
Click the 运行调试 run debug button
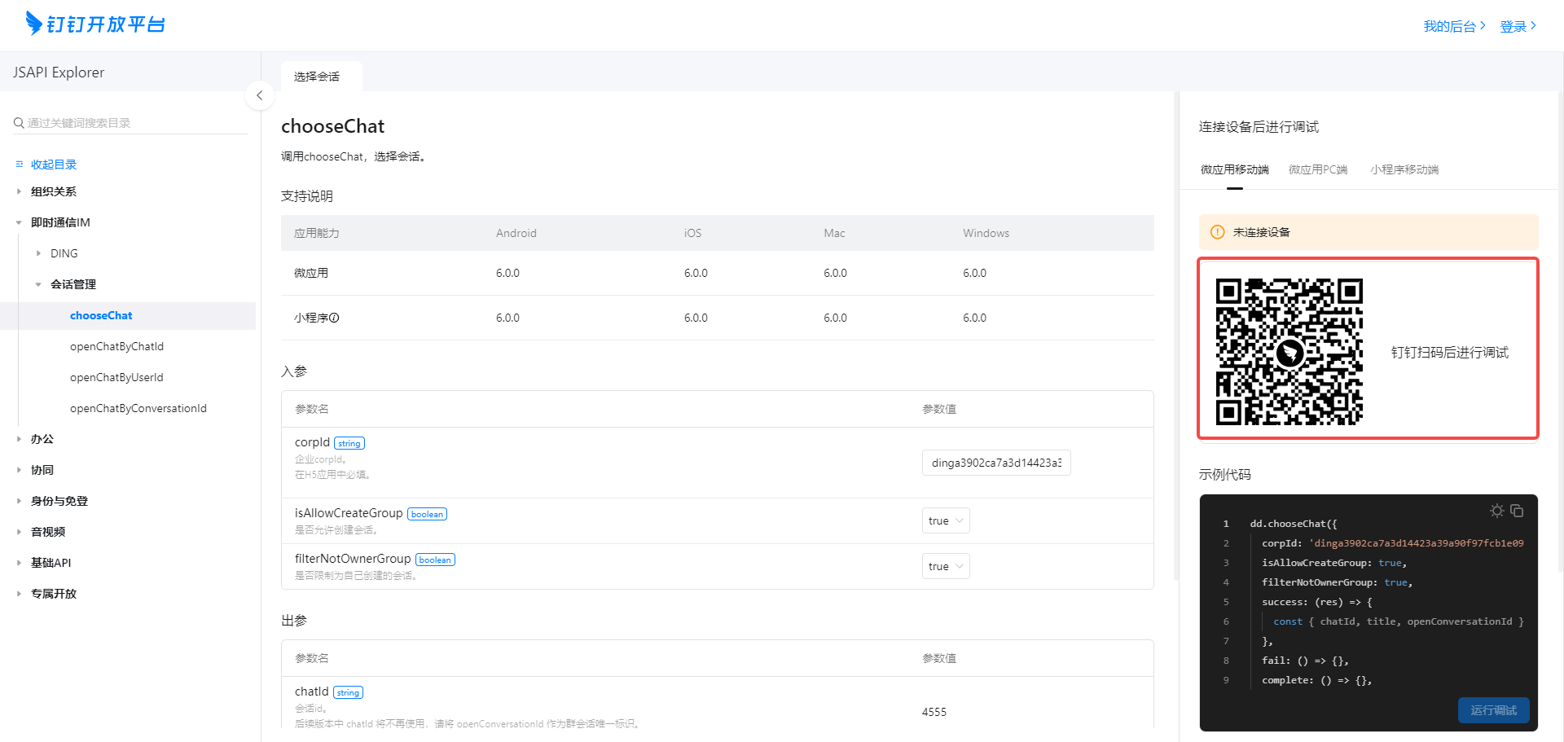point(1493,710)
